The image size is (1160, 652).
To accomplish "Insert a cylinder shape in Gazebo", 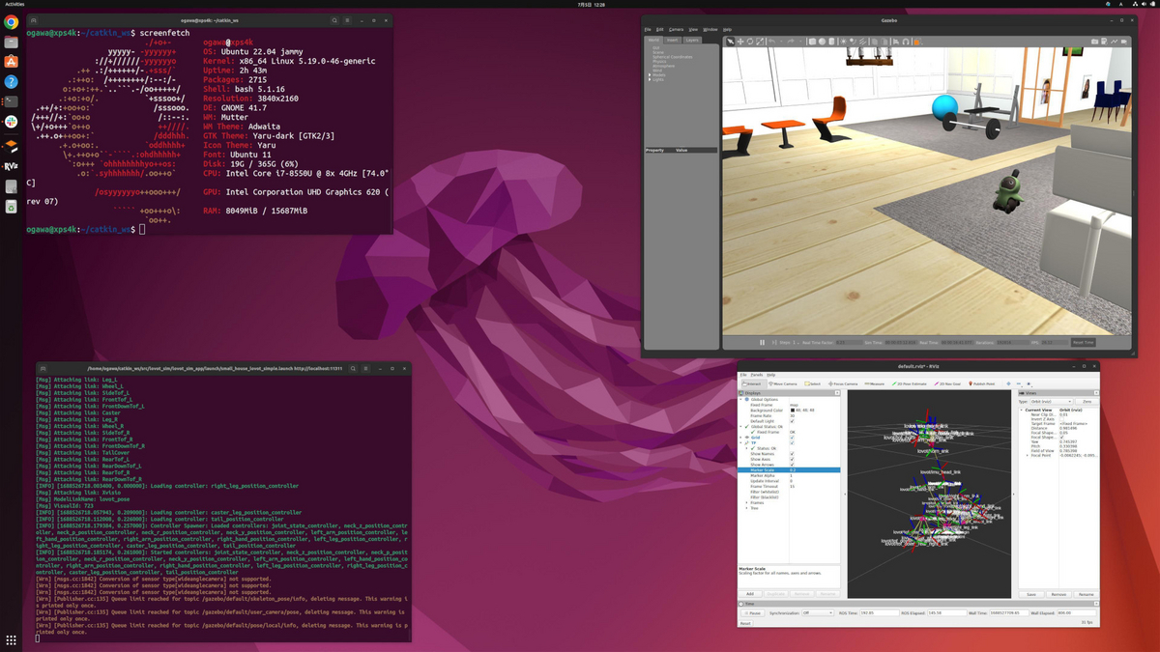I will pos(831,42).
